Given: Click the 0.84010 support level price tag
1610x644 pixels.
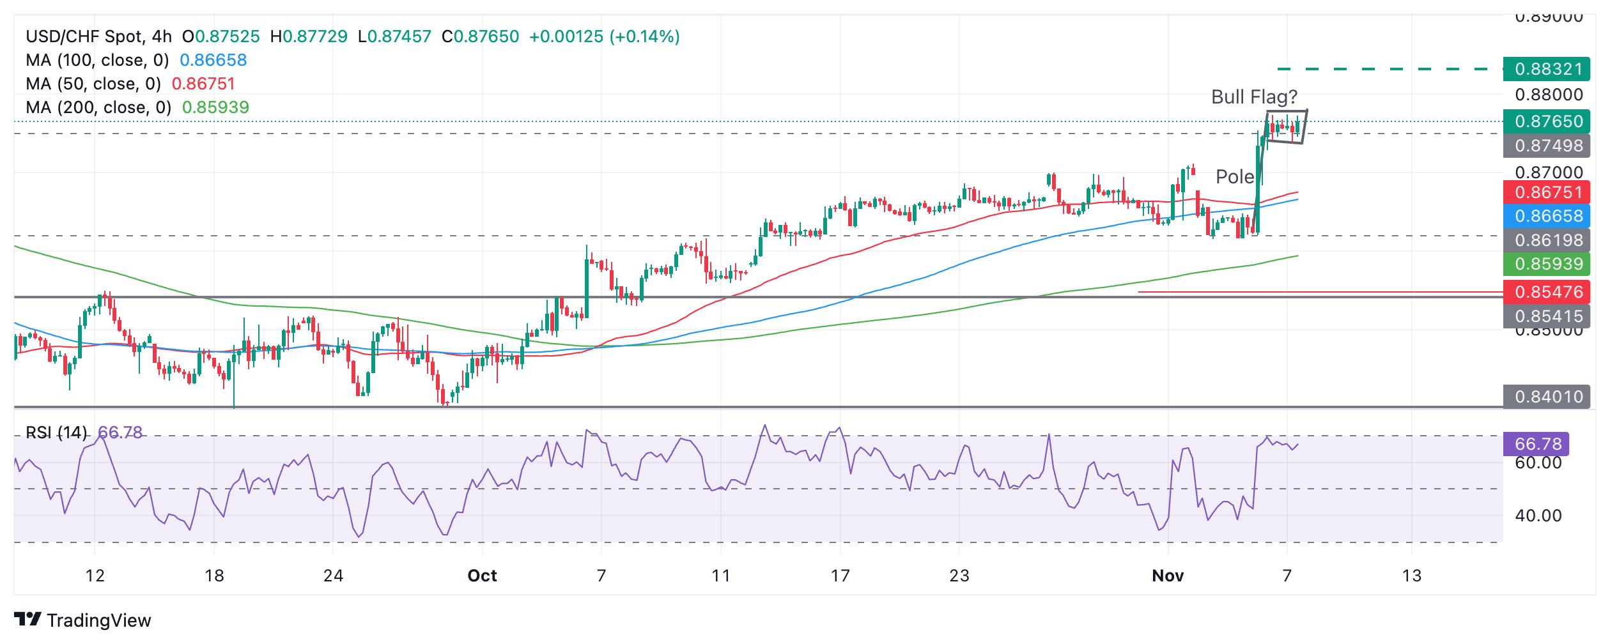Looking at the screenshot, I should (x=1547, y=397).
